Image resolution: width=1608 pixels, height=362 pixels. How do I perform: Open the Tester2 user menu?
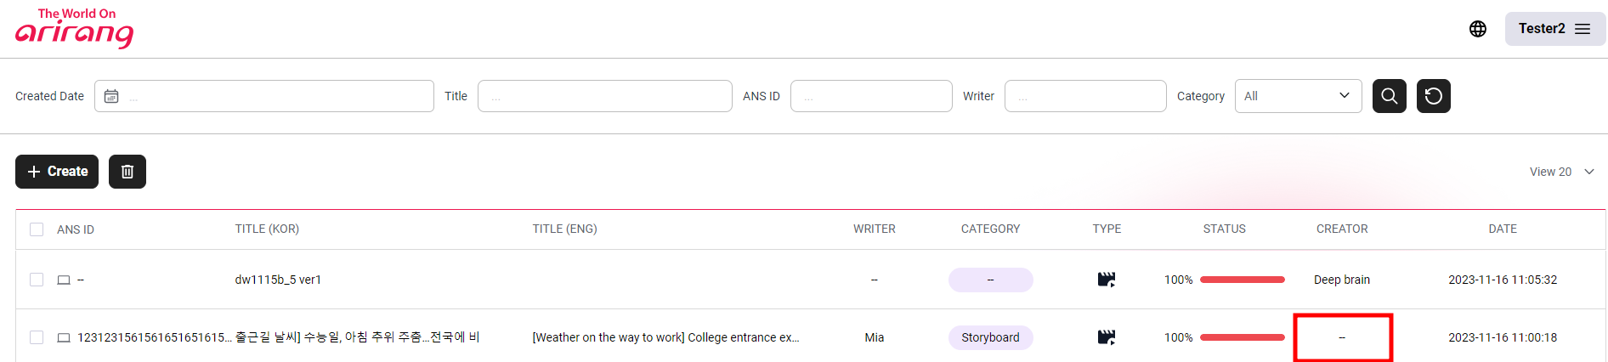(x=1554, y=29)
